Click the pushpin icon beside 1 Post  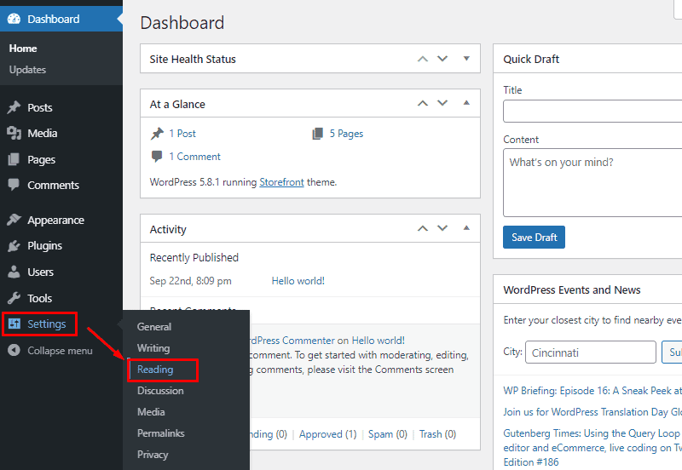(157, 134)
